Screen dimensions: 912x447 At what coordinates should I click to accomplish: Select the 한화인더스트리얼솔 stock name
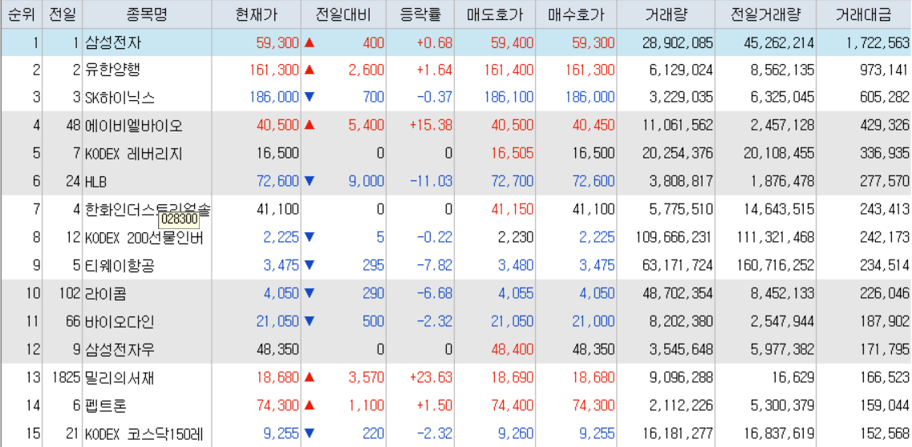pos(148,209)
